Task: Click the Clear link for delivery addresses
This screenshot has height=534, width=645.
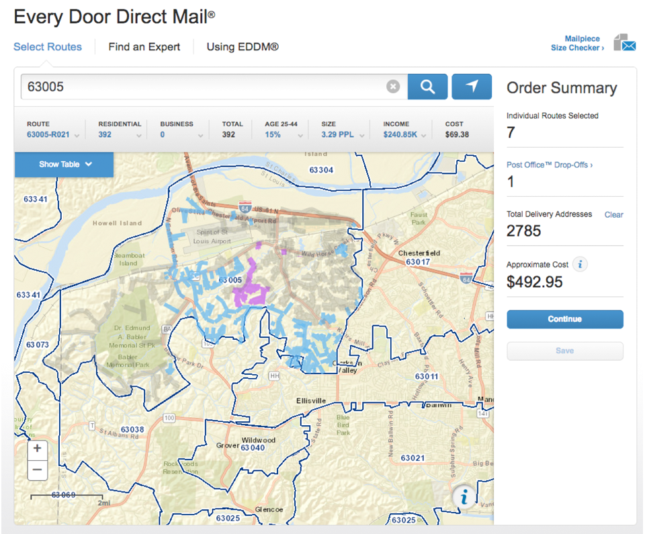Action: [x=613, y=214]
